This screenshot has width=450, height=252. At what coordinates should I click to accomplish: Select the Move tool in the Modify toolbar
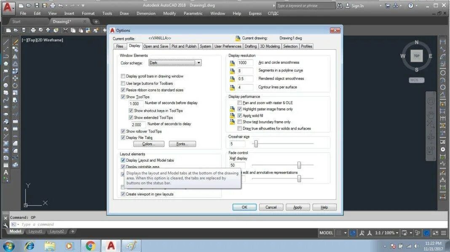[15, 78]
